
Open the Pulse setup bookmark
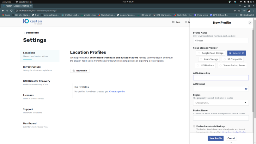(201, 15)
